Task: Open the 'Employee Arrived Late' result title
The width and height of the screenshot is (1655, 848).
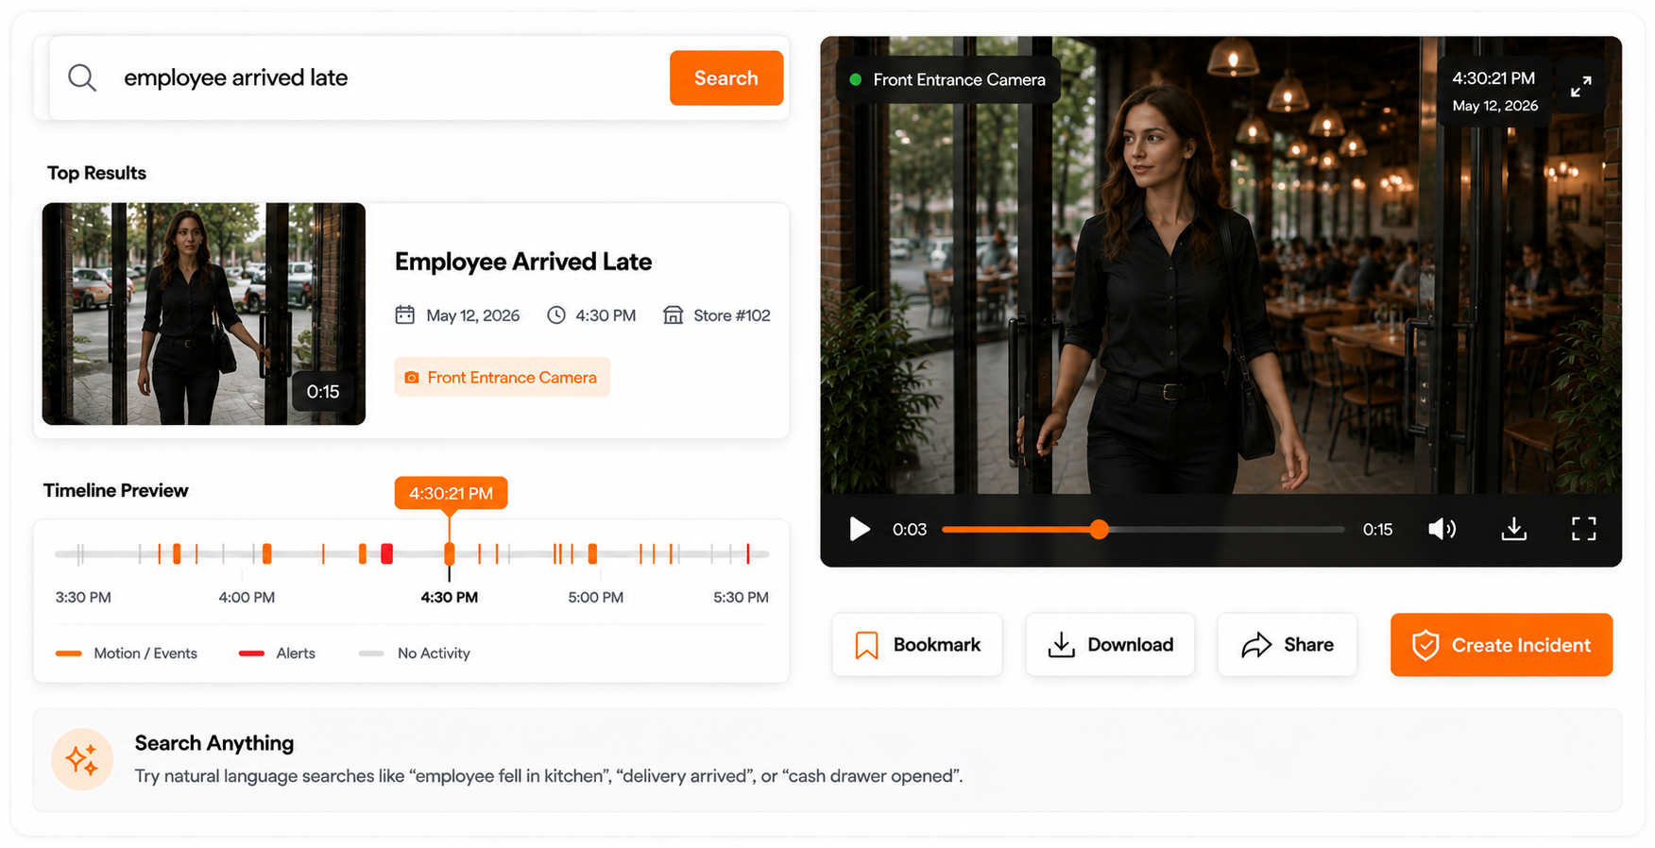Action: coord(523,262)
